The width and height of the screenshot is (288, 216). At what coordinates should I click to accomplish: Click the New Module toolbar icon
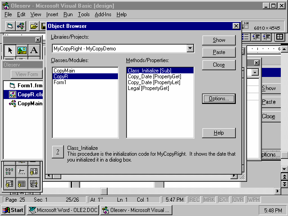(21, 26)
